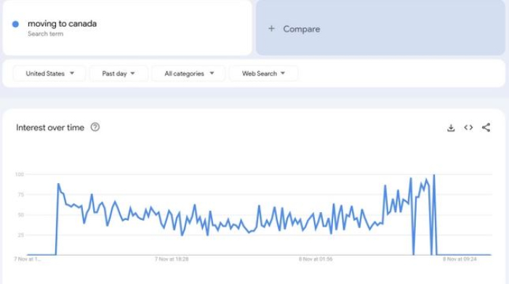Click the 8 Nov at 09:24 axis label

pos(460,259)
